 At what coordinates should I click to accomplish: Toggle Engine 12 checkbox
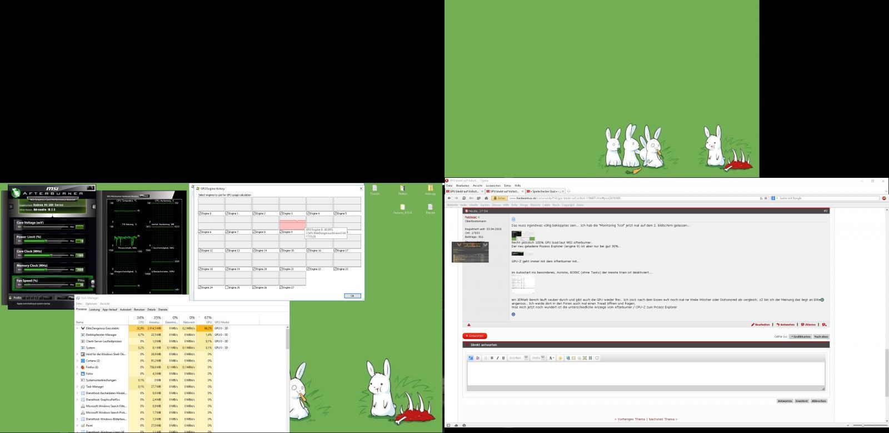[200, 251]
